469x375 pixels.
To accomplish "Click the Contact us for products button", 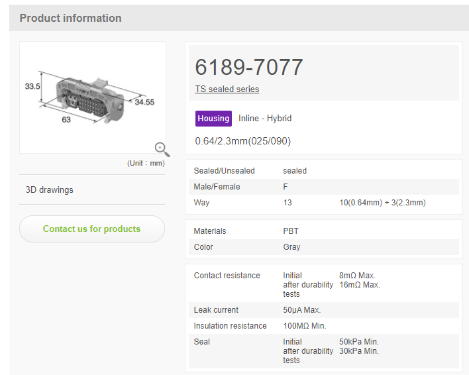I will pyautogui.click(x=91, y=229).
